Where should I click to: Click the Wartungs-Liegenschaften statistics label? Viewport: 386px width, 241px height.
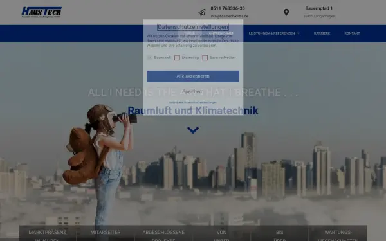338,236
